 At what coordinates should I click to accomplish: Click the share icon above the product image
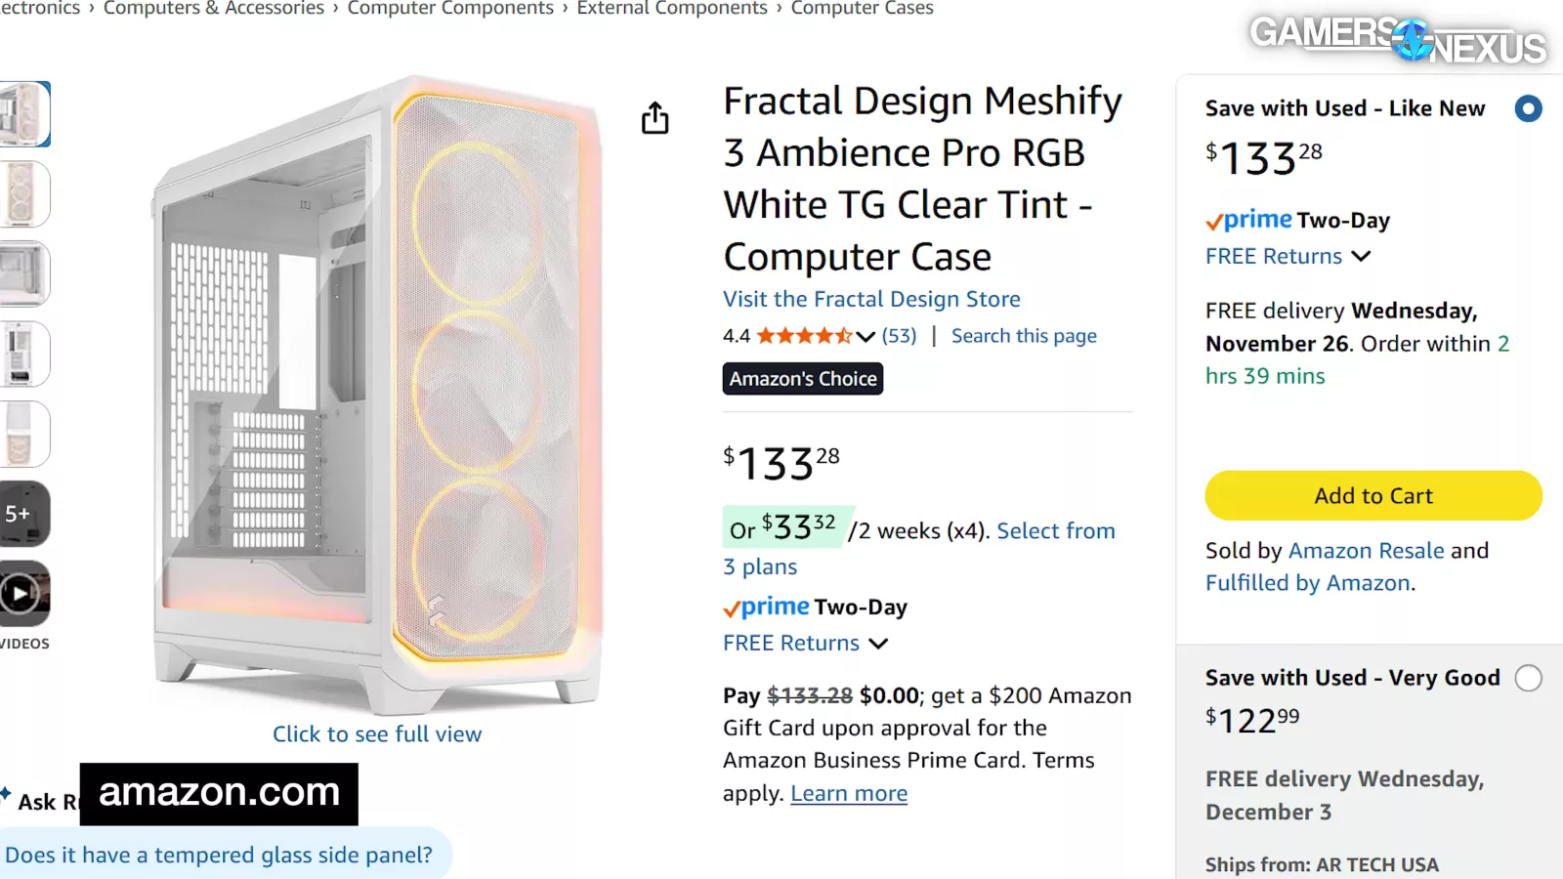(655, 118)
